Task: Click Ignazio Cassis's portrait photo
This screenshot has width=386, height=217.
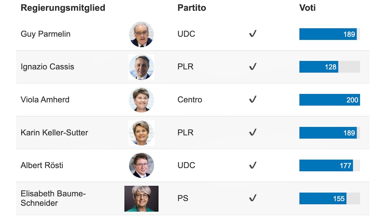Action: point(141,67)
